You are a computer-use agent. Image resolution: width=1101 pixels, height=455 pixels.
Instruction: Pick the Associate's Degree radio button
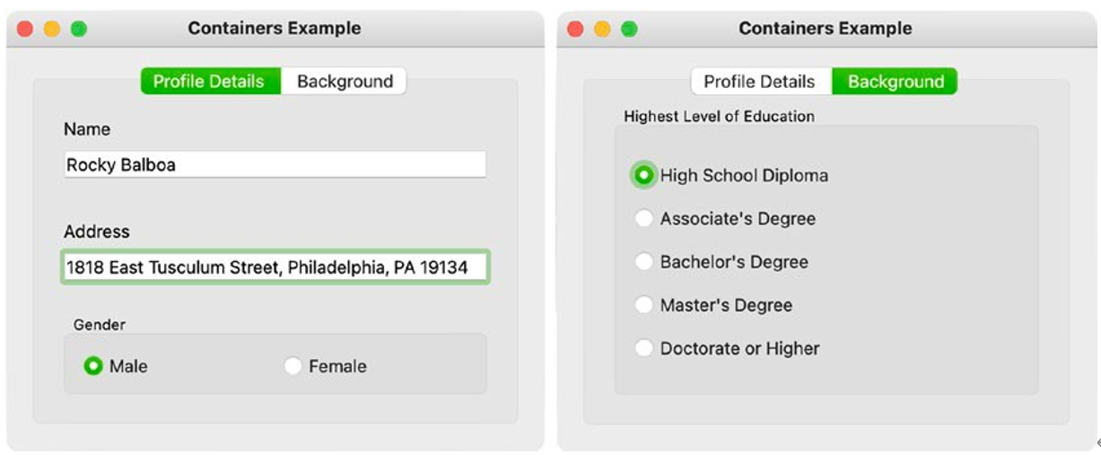[643, 219]
